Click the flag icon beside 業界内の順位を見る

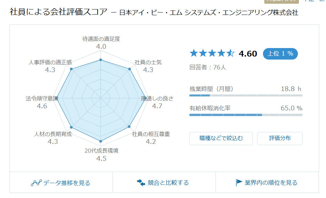[x=239, y=182]
